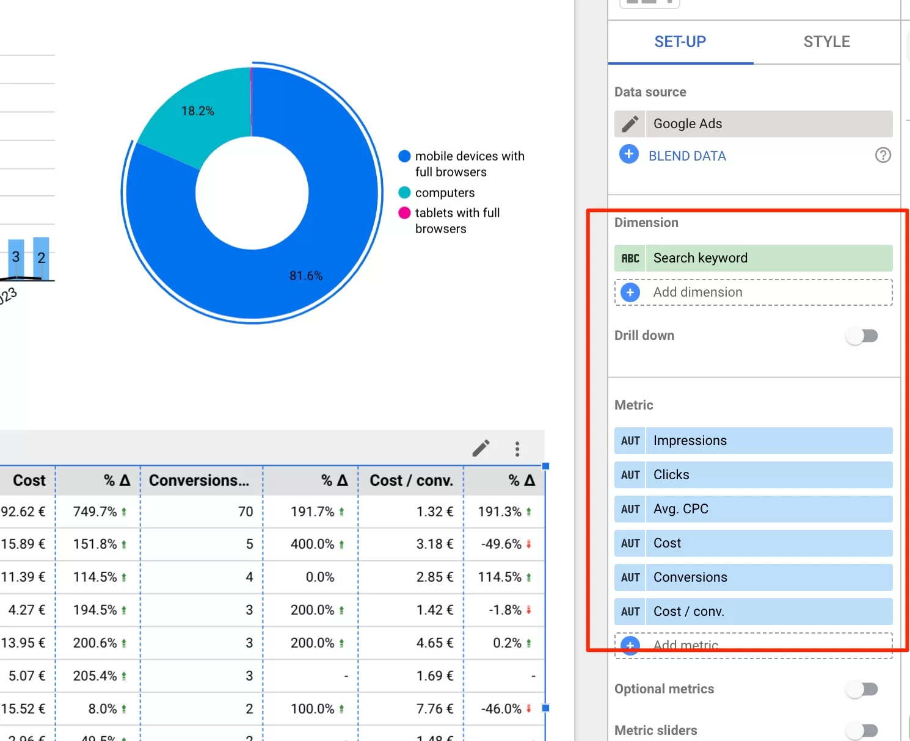
Task: Click AUT icon beside Clicks metric
Action: click(x=630, y=475)
